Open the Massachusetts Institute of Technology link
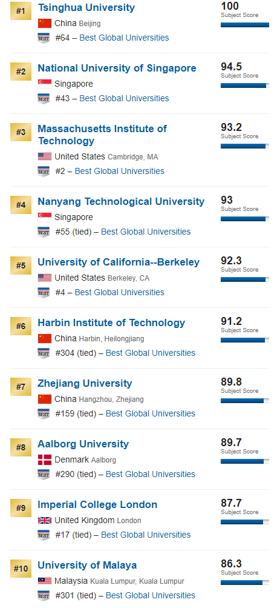Image resolution: width=277 pixels, height=608 pixels. (102, 135)
